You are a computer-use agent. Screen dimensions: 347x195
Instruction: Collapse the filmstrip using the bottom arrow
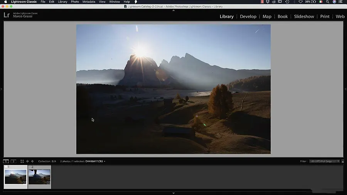click(x=173, y=193)
